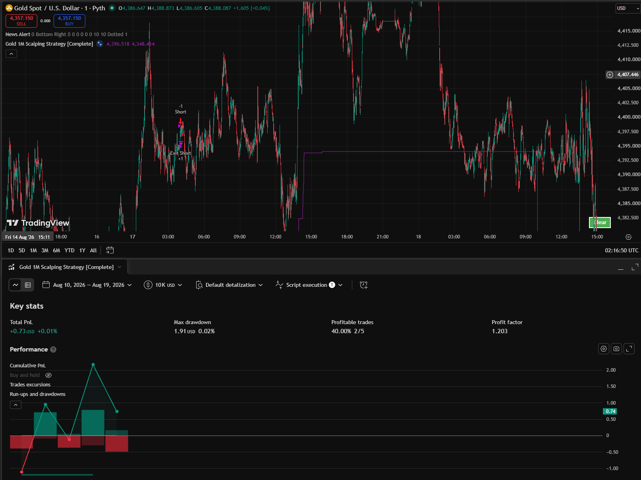Click the Gold Spot symbol logo icon

tap(9, 8)
